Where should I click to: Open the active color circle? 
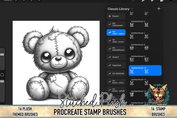[x=171, y=1]
